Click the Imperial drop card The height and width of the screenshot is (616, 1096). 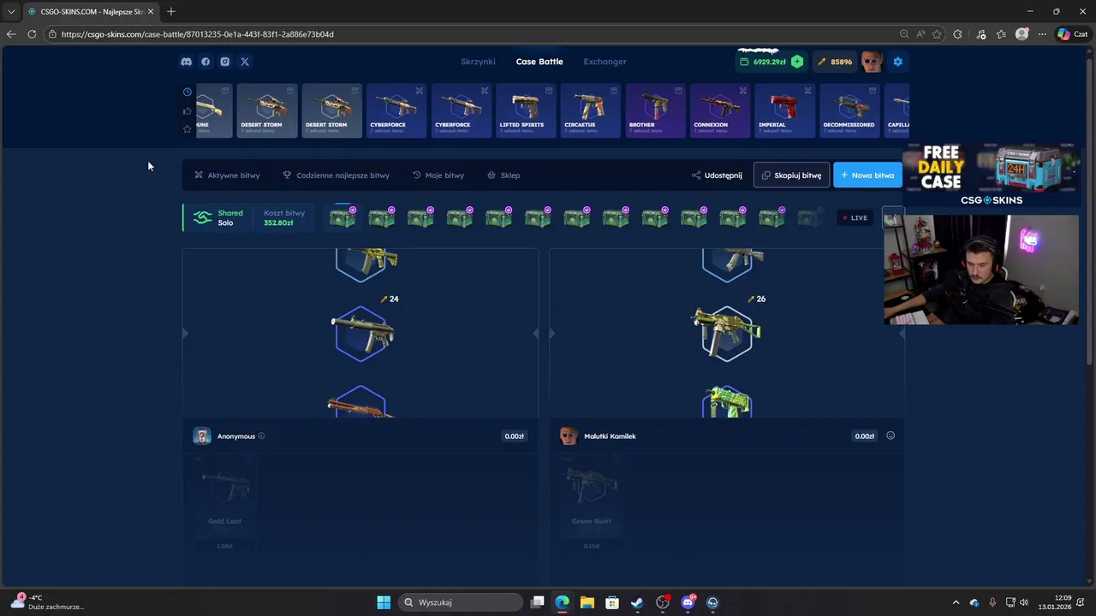785,110
